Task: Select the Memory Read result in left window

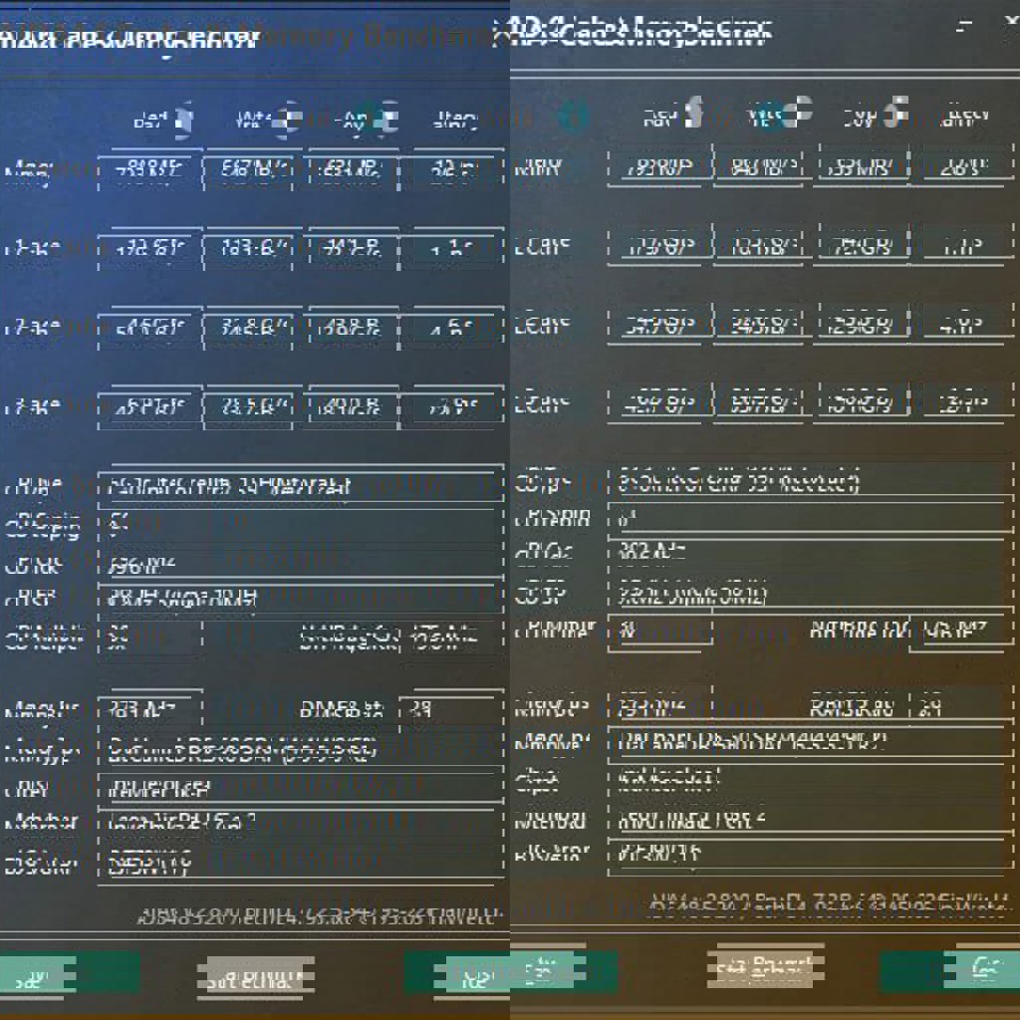Action: click(150, 170)
